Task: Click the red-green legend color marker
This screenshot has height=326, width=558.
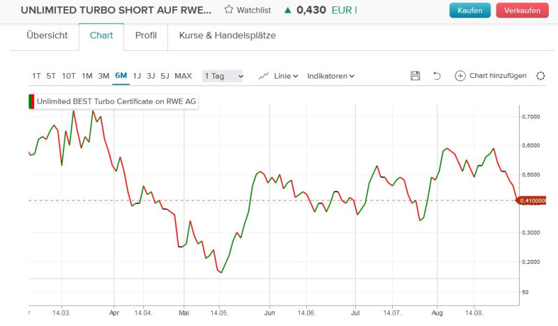Action: tap(31, 102)
